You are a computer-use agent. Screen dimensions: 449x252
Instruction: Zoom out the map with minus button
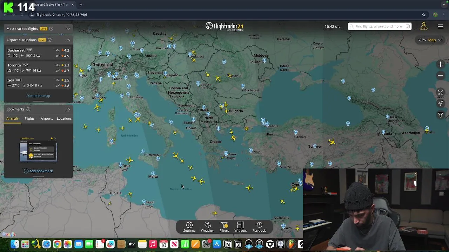[441, 75]
